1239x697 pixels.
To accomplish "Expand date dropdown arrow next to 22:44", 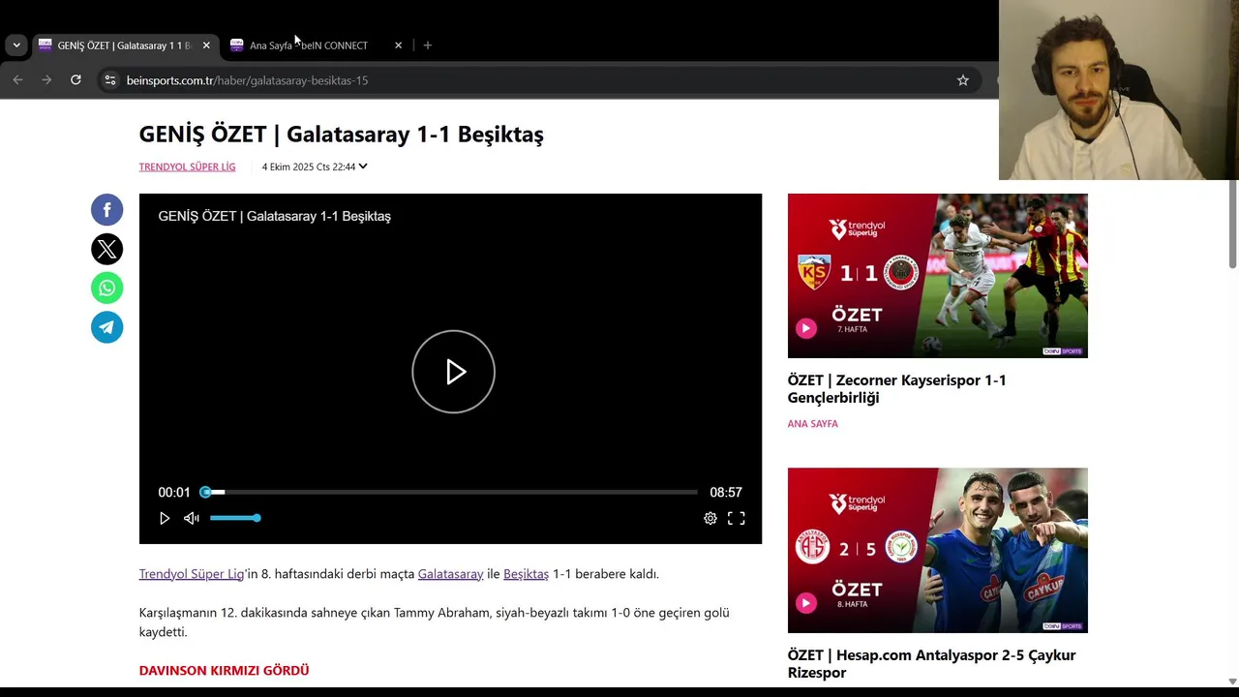I will pos(363,167).
